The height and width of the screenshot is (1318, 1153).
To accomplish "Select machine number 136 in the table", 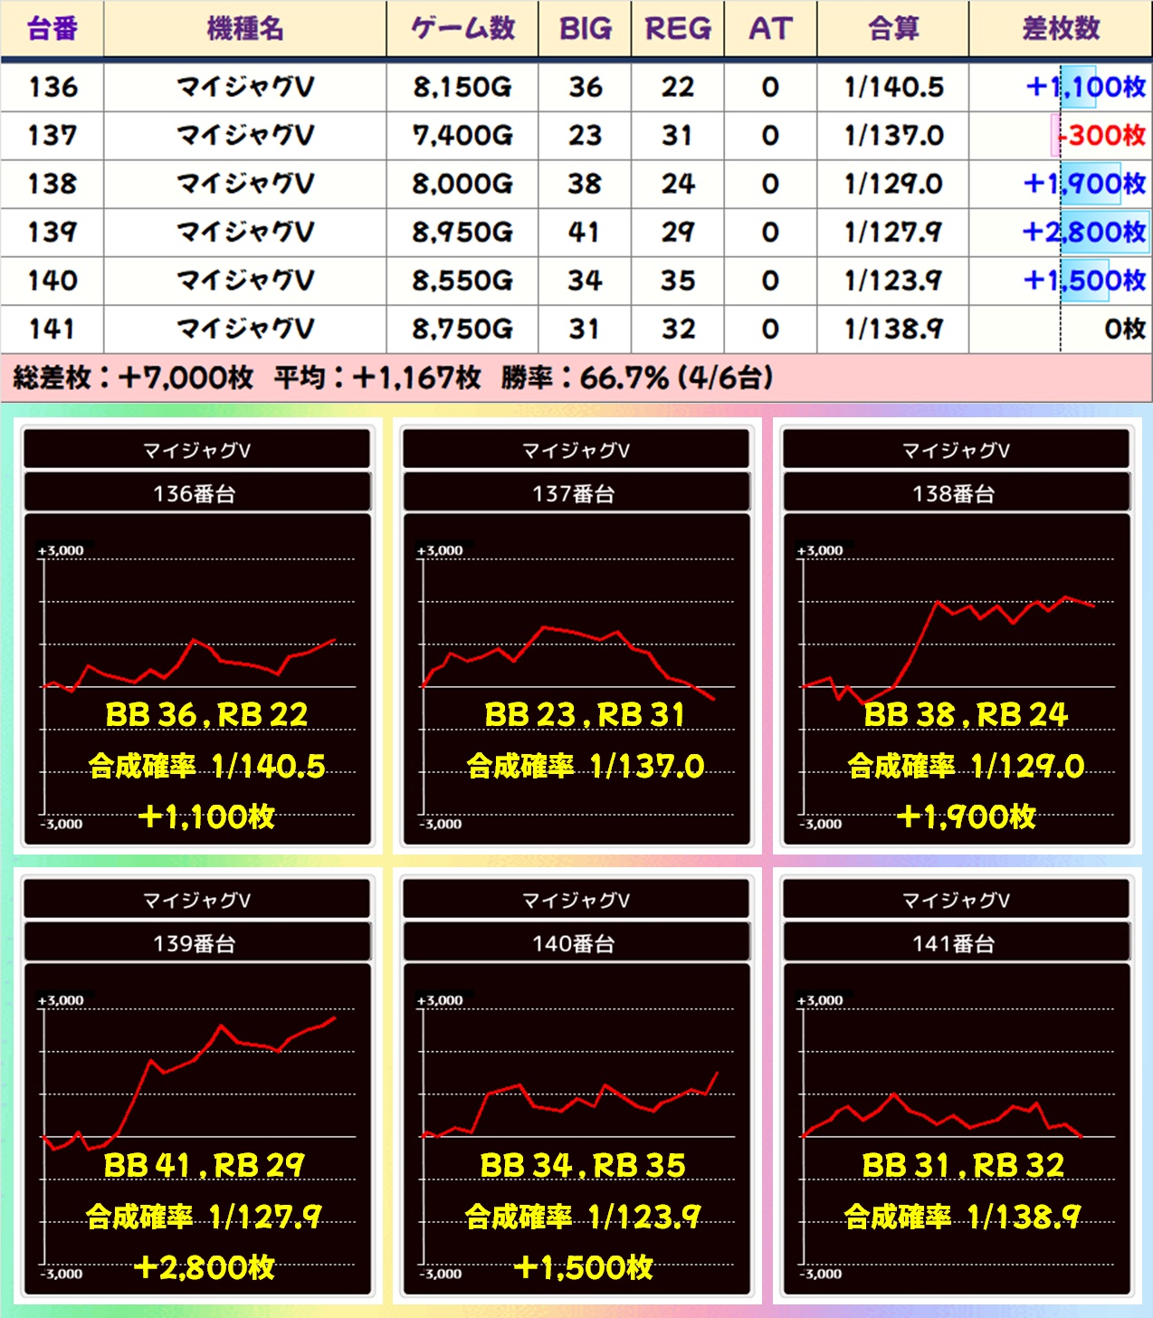I will [x=52, y=87].
